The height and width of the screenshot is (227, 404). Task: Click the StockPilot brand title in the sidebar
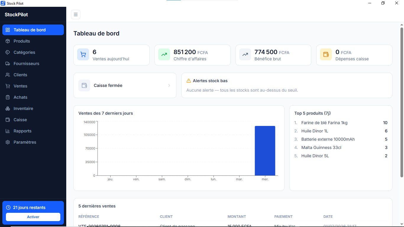(16, 14)
